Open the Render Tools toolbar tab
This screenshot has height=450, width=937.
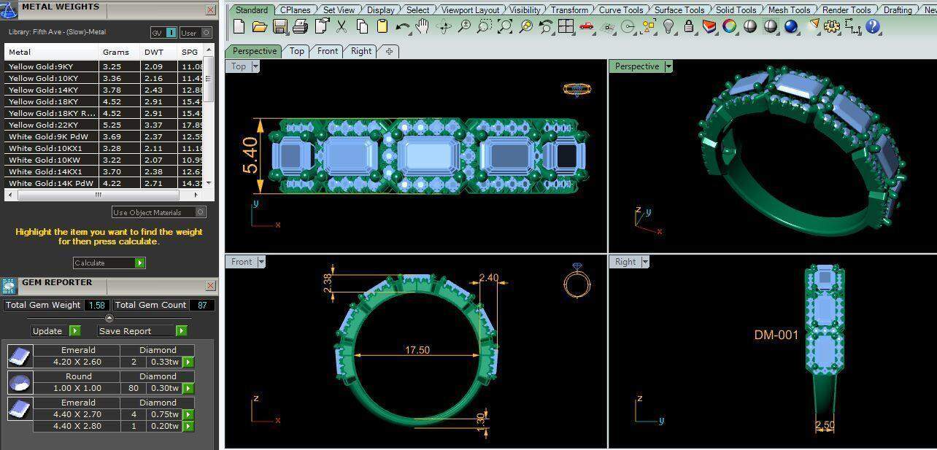[846, 10]
